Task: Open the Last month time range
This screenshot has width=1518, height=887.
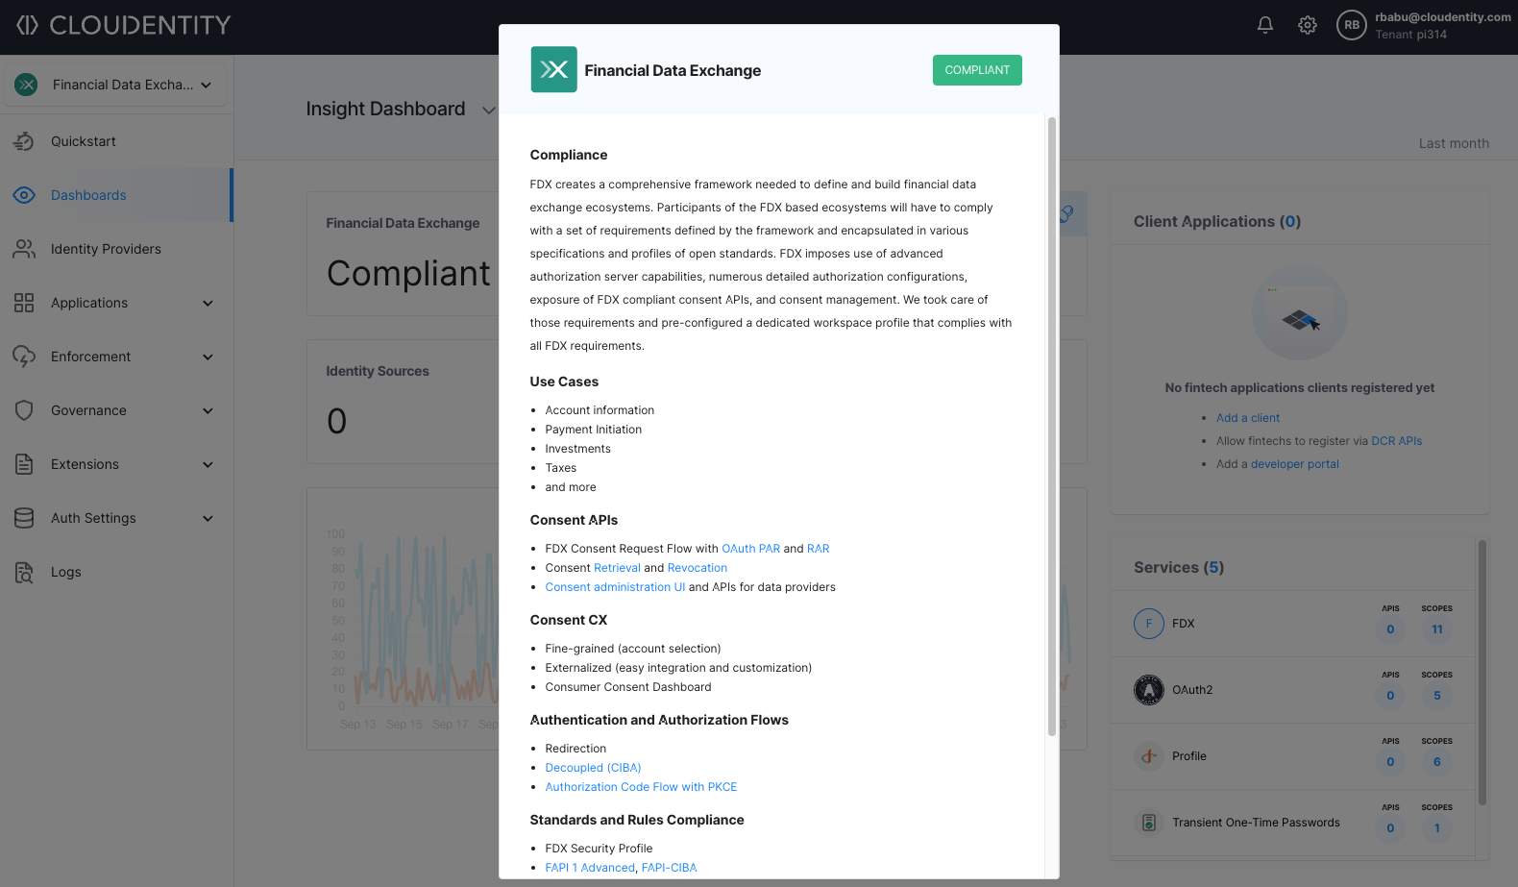Action: [x=1454, y=143]
